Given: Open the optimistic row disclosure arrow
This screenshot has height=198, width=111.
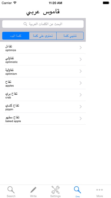Looking at the screenshot, I should [x=81, y=59].
